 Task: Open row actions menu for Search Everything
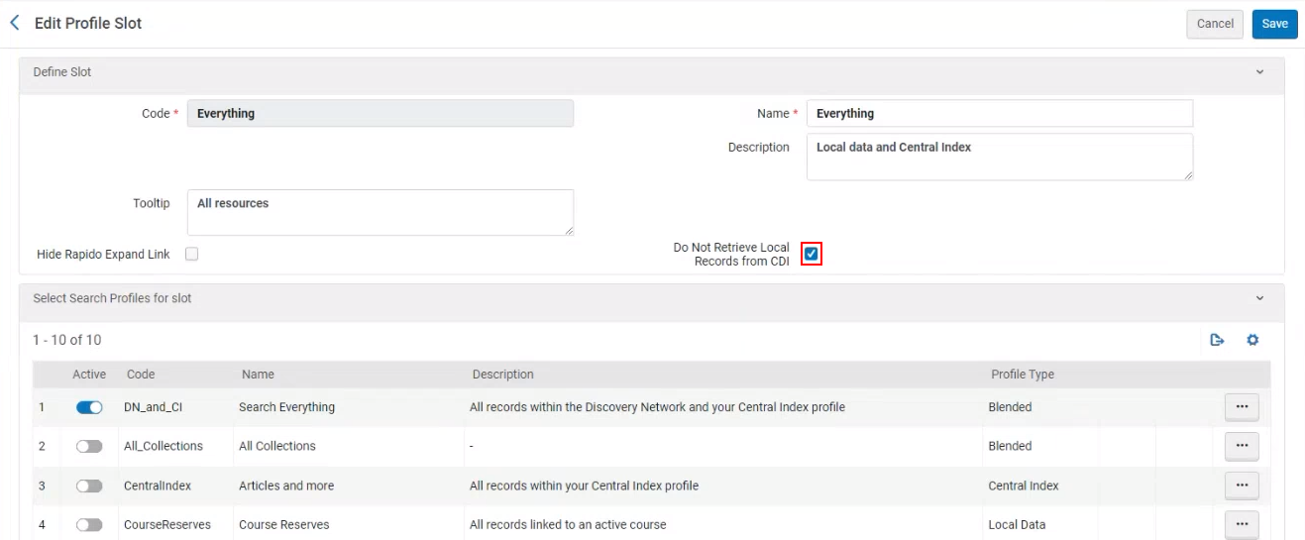tap(1242, 407)
